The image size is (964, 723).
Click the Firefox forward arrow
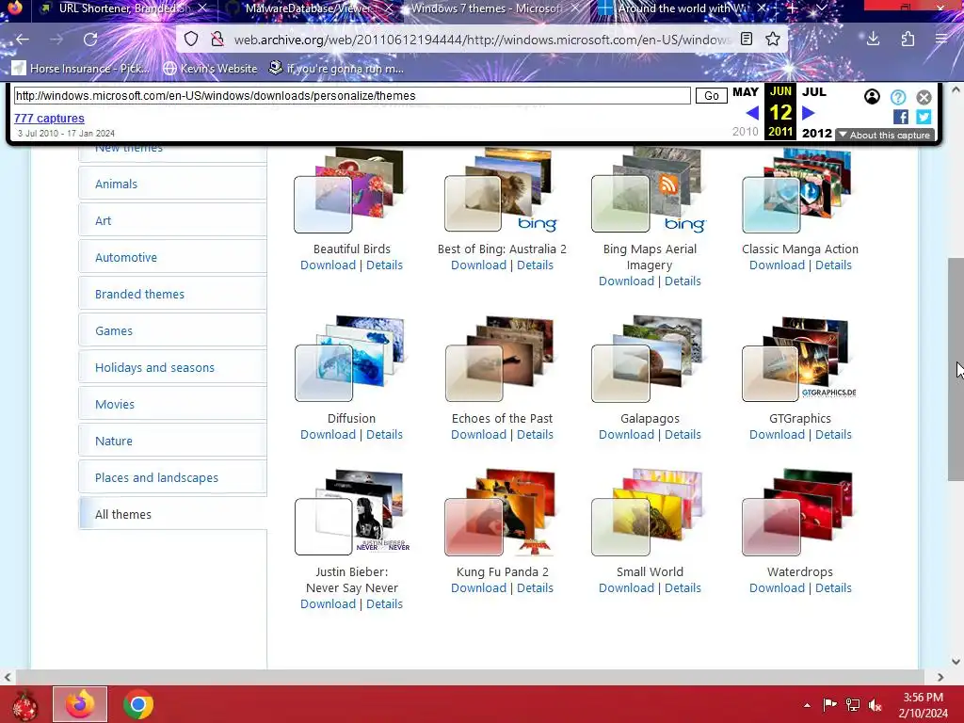click(x=56, y=40)
